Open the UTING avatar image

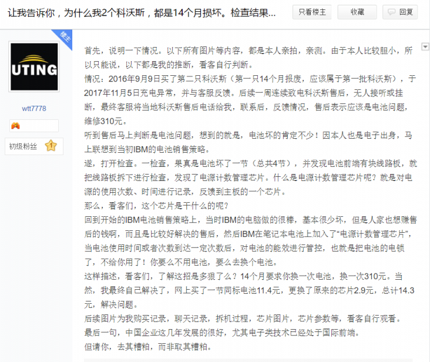click(x=34, y=66)
